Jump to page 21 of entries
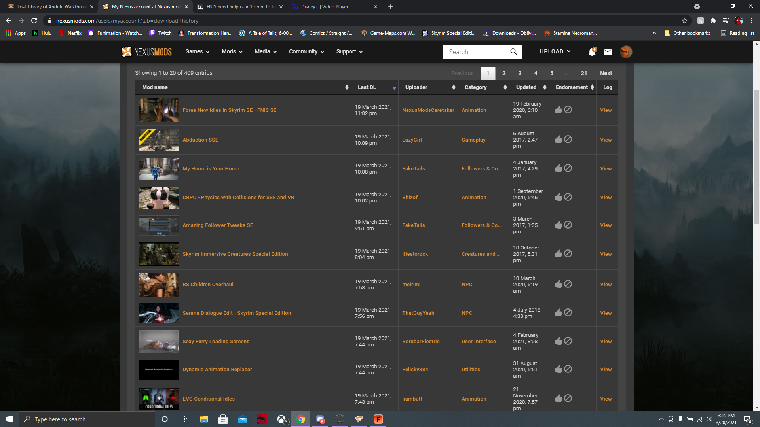 [x=584, y=73]
